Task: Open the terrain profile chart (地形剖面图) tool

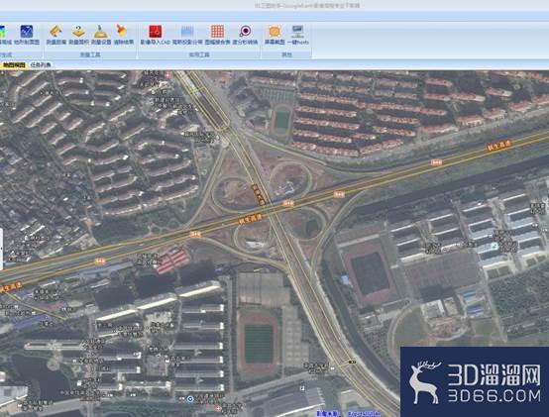Action: point(27,36)
